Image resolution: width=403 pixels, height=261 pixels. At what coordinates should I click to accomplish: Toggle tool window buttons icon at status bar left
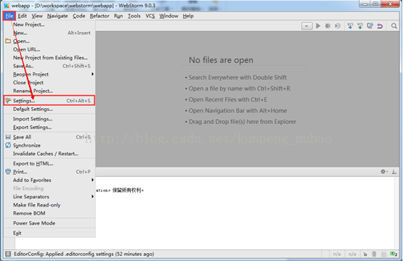(x=8, y=254)
